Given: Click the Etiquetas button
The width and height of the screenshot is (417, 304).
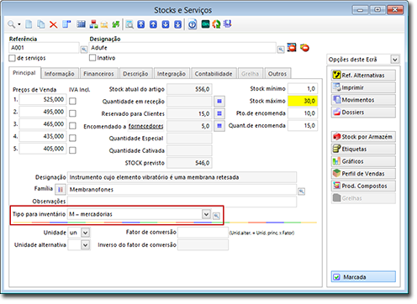Looking at the screenshot, I should pos(363,149).
